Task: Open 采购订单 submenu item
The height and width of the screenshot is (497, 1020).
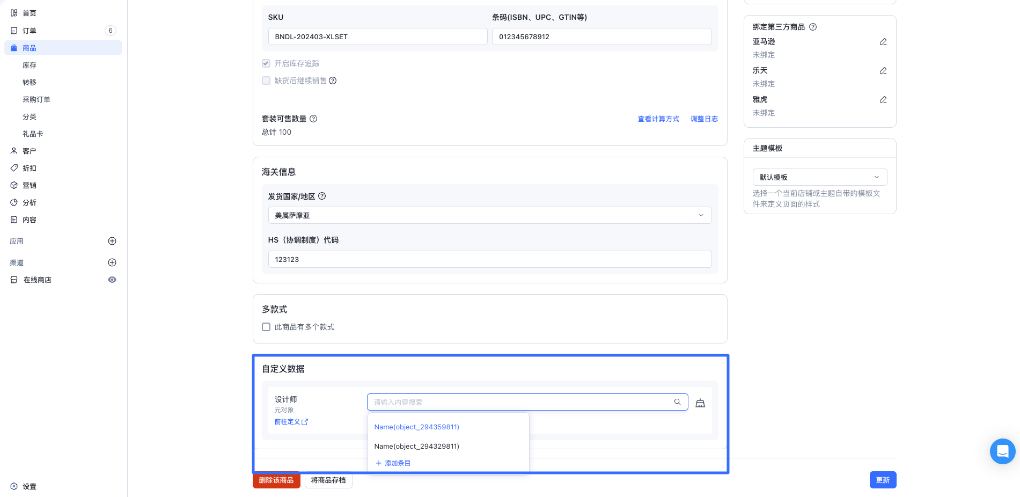Action: [36, 99]
